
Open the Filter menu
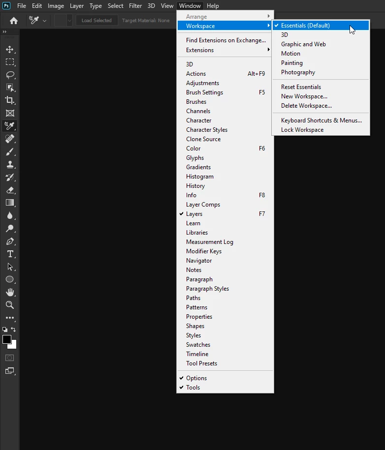pyautogui.click(x=135, y=6)
